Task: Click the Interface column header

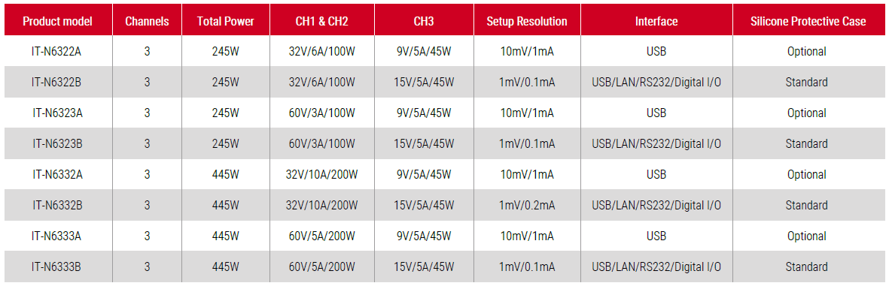Action: click(656, 22)
